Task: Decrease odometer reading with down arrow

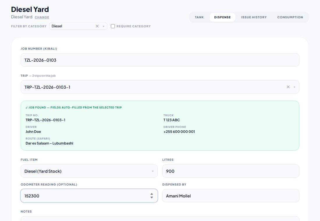Action: click(x=152, y=197)
